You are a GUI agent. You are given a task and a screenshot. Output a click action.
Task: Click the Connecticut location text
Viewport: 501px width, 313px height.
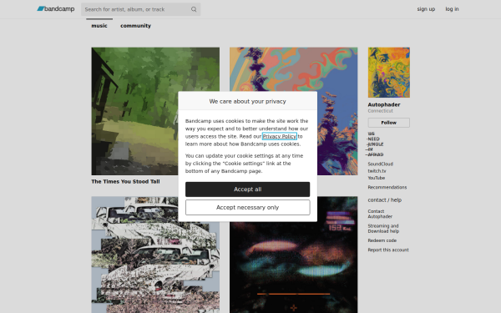pyautogui.click(x=380, y=111)
